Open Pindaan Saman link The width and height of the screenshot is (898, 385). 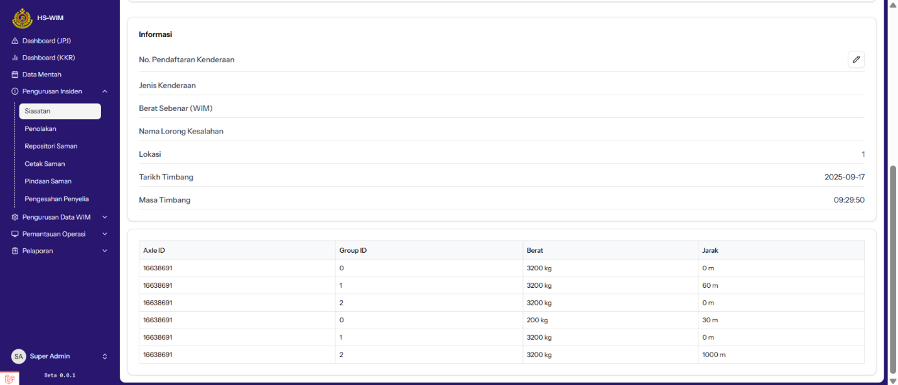[x=48, y=181]
